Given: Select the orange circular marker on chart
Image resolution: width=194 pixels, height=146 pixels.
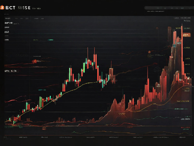Looking at the screenshot, I should coord(149,52).
